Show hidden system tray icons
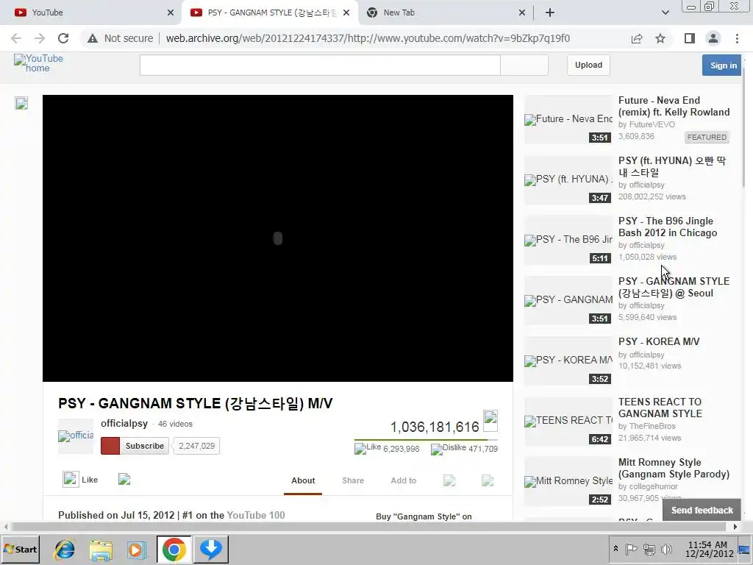The image size is (753, 565). tap(615, 549)
